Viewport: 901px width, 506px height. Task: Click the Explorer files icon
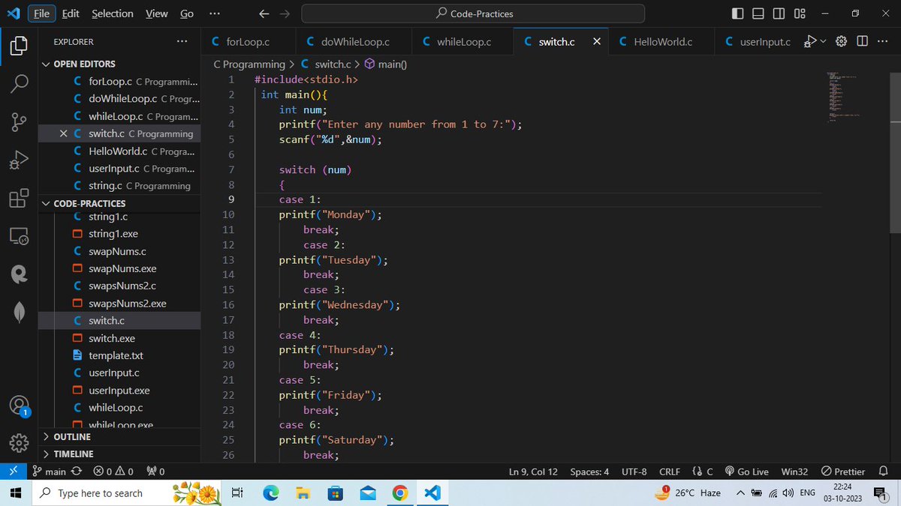click(20, 45)
